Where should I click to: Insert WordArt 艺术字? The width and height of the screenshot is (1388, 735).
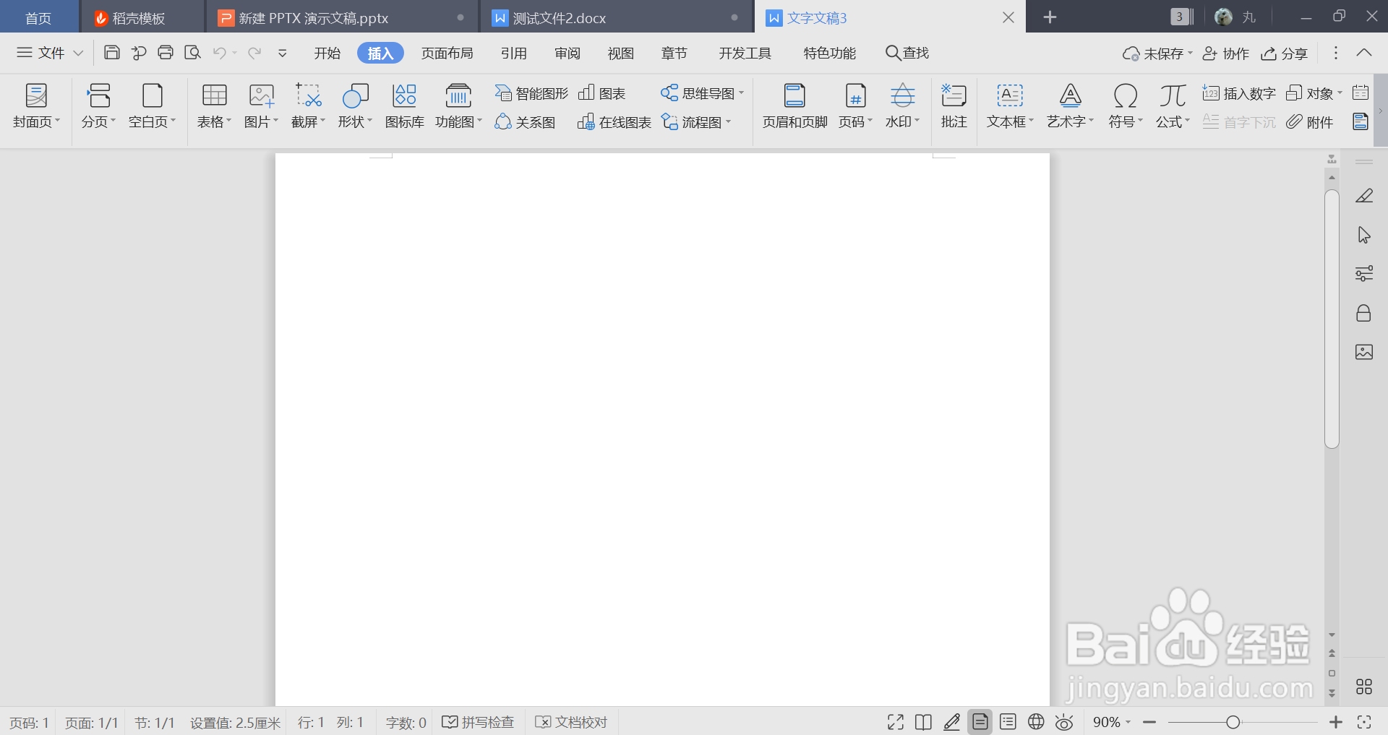(x=1069, y=106)
